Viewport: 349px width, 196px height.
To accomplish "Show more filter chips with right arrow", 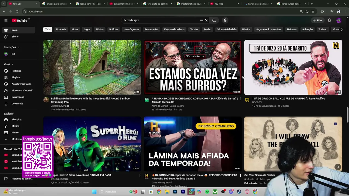I will [x=341, y=29].
